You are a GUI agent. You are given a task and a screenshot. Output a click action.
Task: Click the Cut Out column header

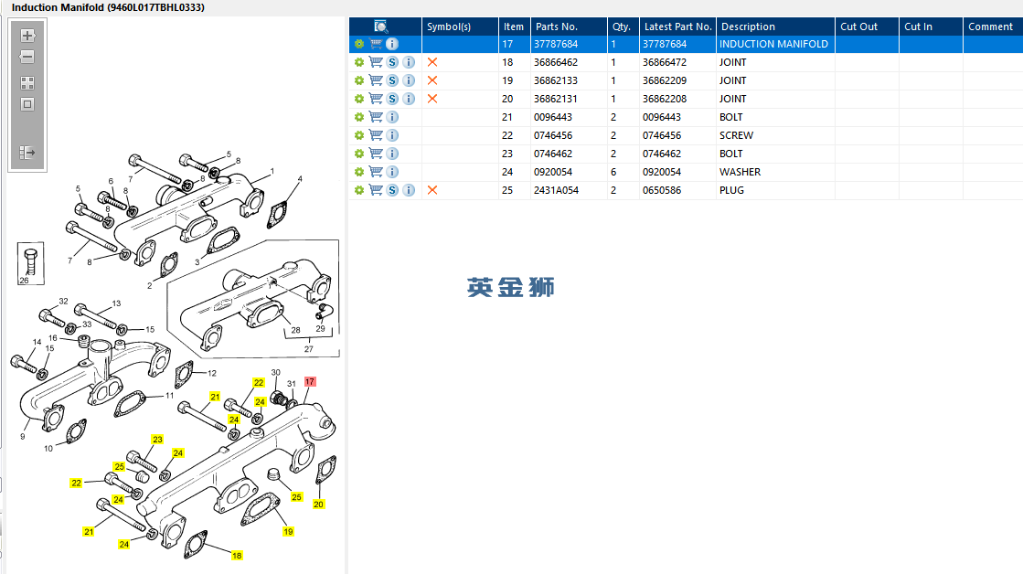(867, 27)
